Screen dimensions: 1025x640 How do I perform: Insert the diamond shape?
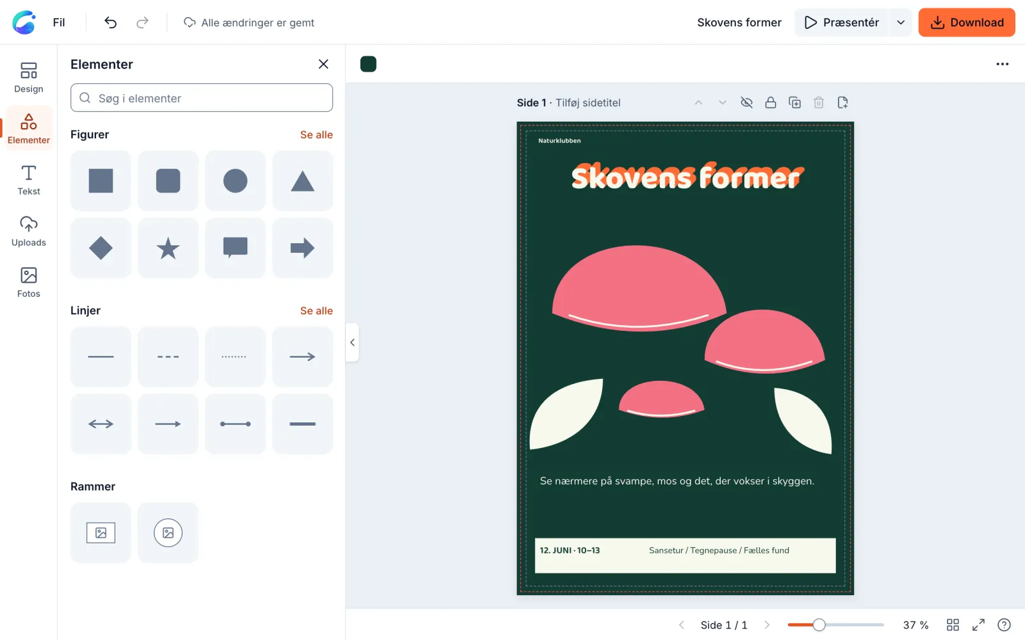[x=101, y=248]
